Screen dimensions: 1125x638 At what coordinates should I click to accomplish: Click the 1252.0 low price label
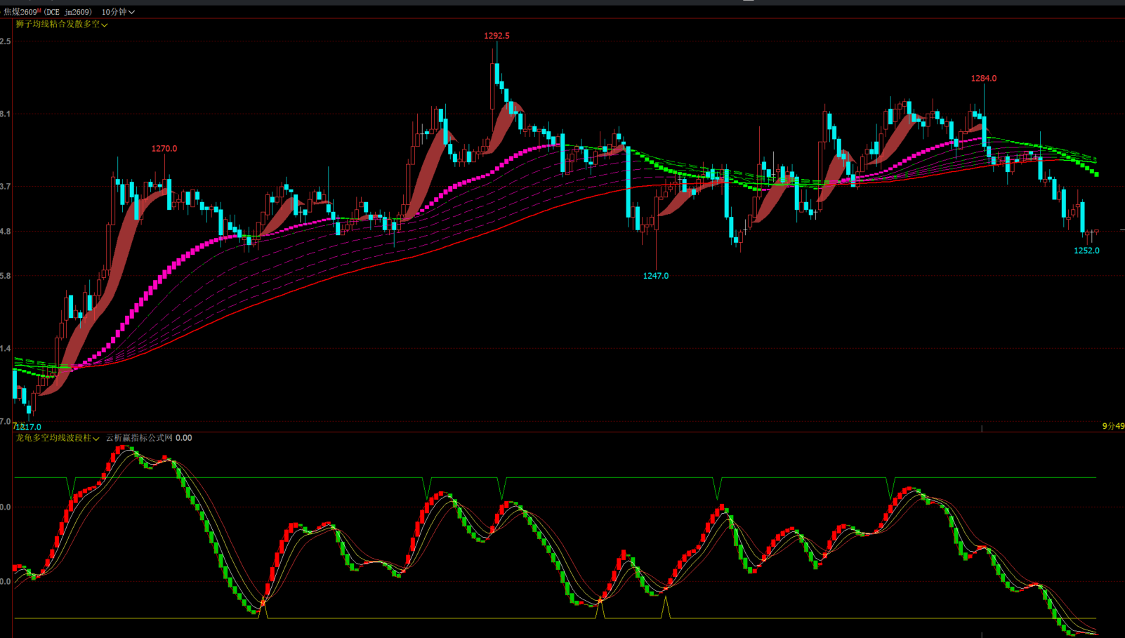coord(1086,251)
